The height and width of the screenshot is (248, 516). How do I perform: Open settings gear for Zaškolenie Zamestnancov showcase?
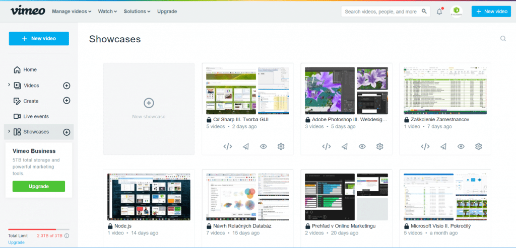[479, 146]
